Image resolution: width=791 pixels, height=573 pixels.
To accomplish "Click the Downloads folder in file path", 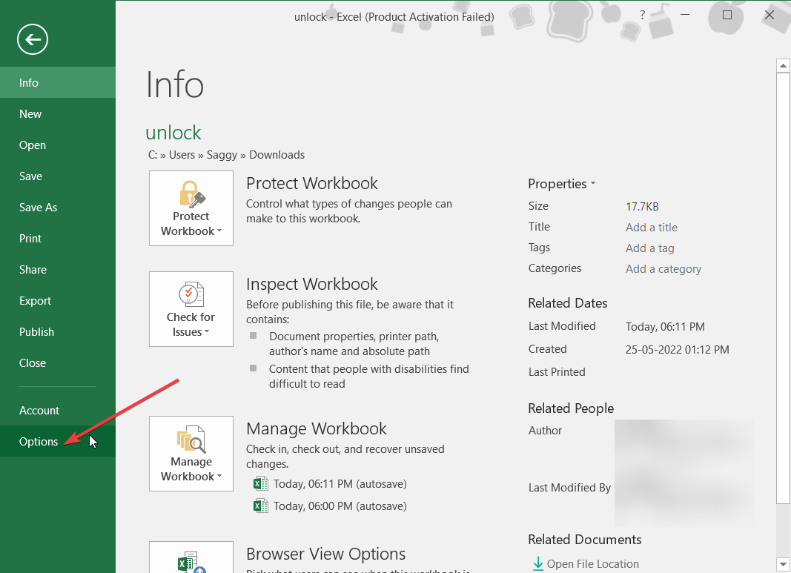I will (277, 155).
